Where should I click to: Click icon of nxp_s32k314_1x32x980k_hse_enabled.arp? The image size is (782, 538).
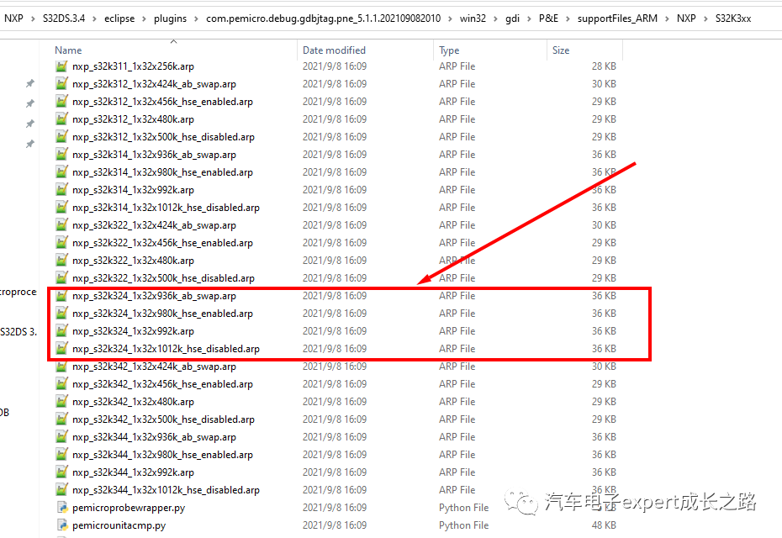point(61,172)
